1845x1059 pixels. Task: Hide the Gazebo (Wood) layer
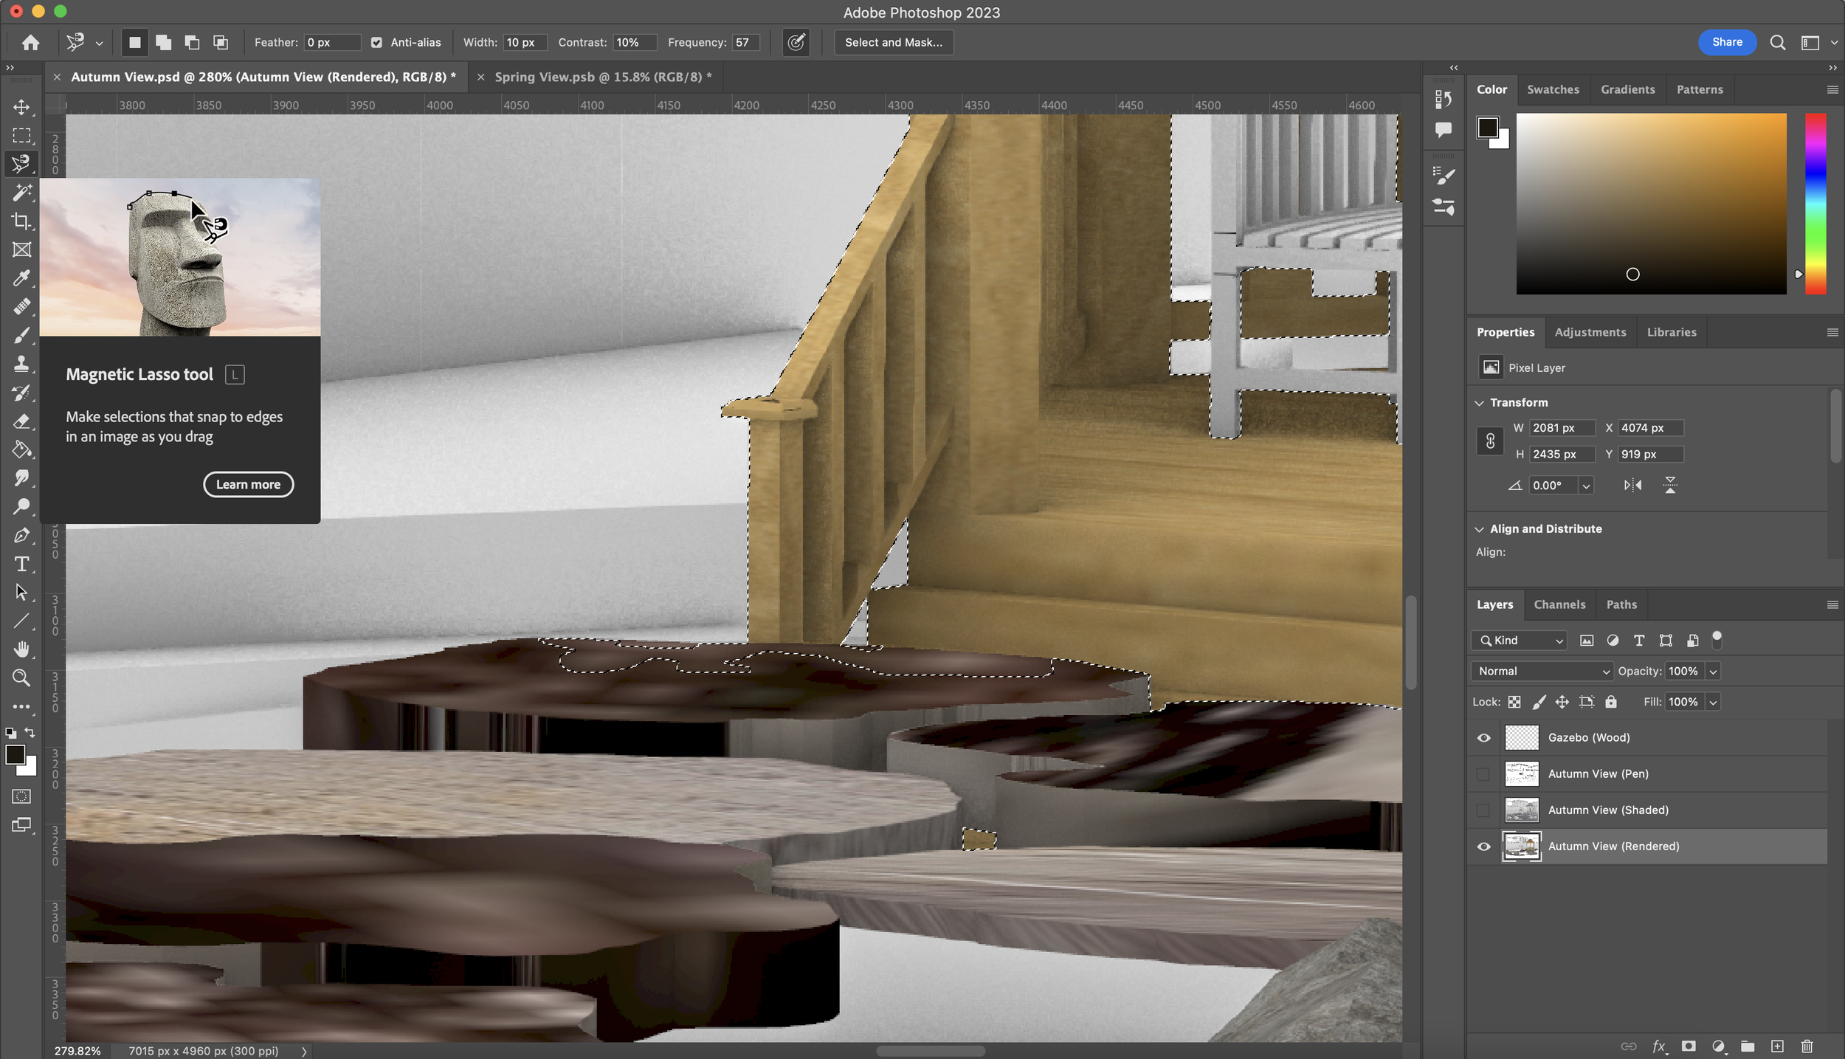pyautogui.click(x=1483, y=738)
